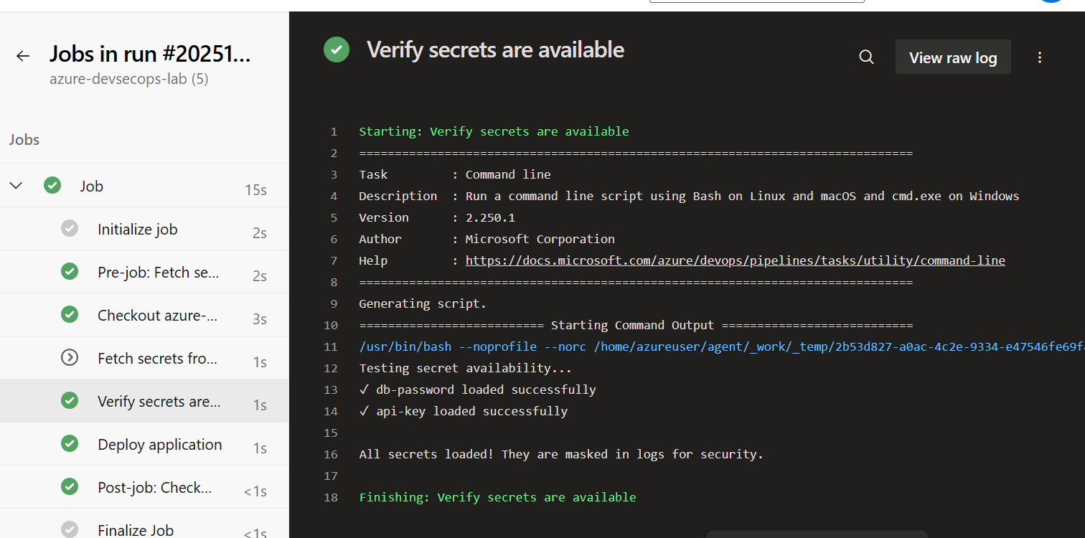Image resolution: width=1085 pixels, height=538 pixels.
Task: Click the gray status icon for Initialize job
Action: coord(70,229)
